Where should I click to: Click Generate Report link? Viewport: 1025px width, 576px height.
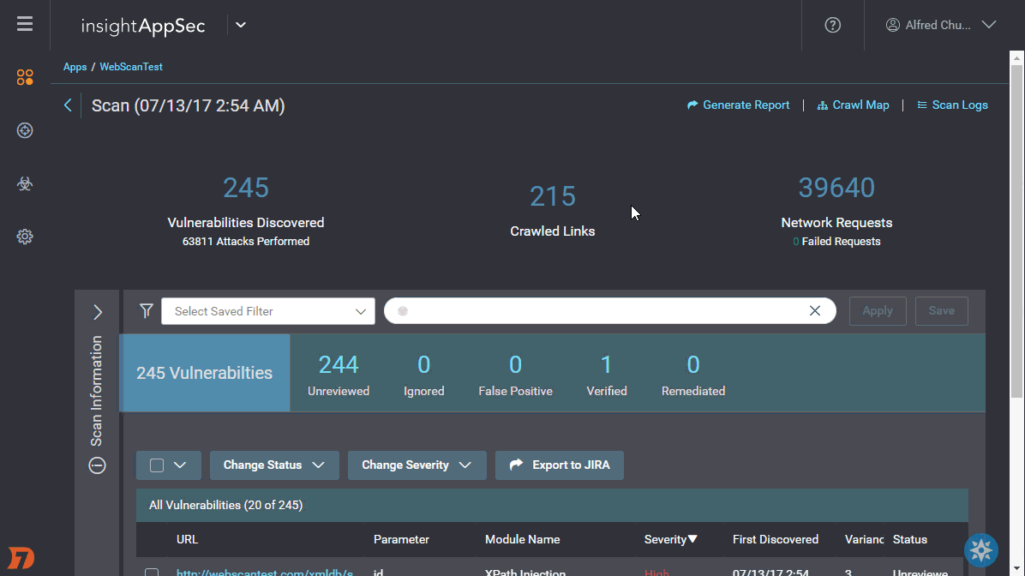click(x=739, y=105)
